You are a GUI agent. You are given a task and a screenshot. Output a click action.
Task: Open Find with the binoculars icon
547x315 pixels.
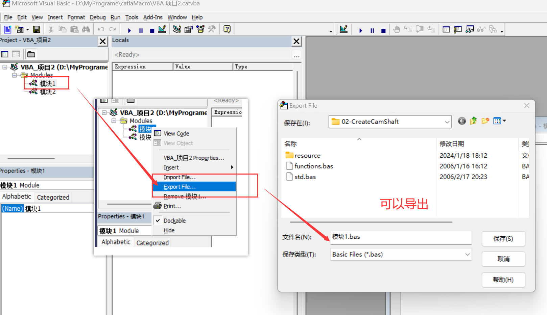coord(86,29)
